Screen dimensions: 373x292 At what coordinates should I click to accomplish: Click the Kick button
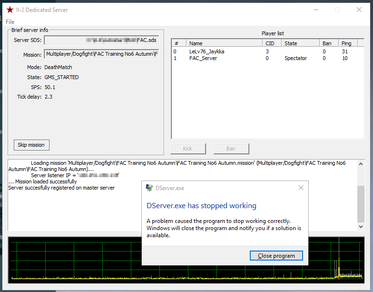(188, 149)
